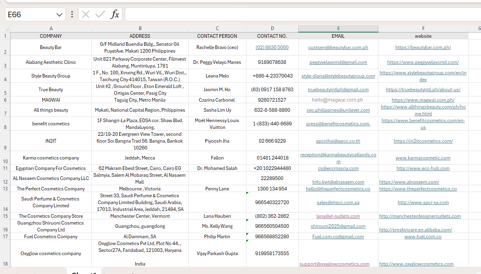Open www.fuel.com.co website link
This screenshot has width=481, height=274.
[423, 237]
